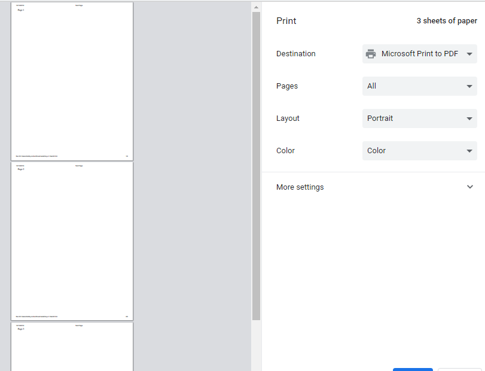Viewport: 485px width, 371px height.
Task: Click the More settings chevron
Action: click(470, 187)
